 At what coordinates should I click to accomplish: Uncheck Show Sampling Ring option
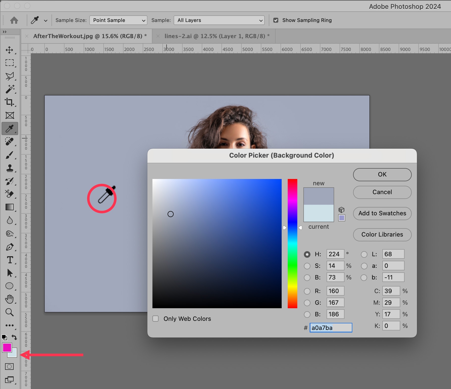pyautogui.click(x=276, y=20)
